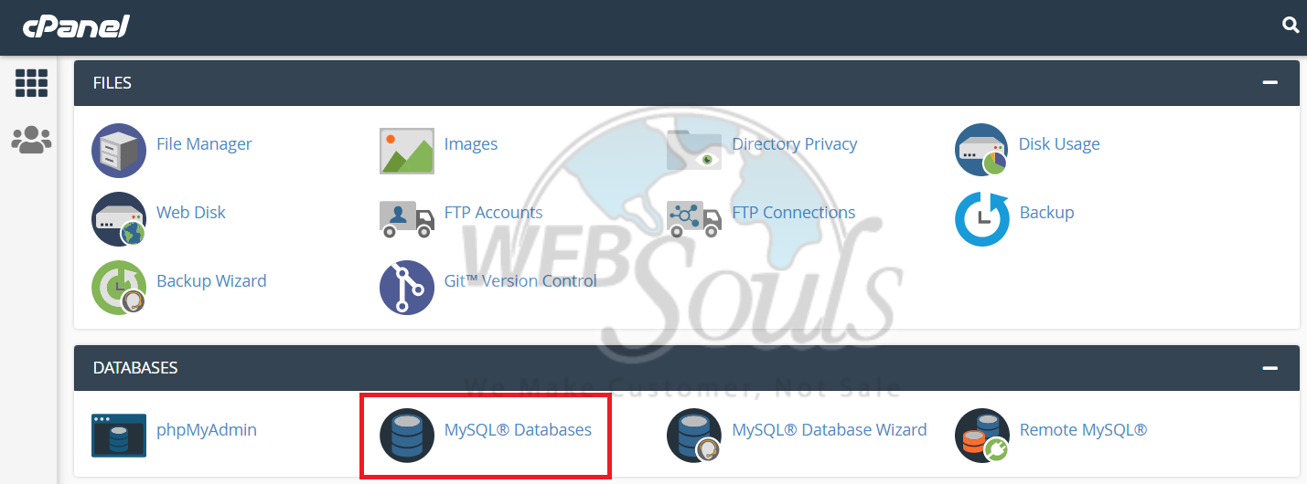Viewport: 1307px width, 484px height.
Task: Click the cPanel logo
Action: tap(76, 26)
